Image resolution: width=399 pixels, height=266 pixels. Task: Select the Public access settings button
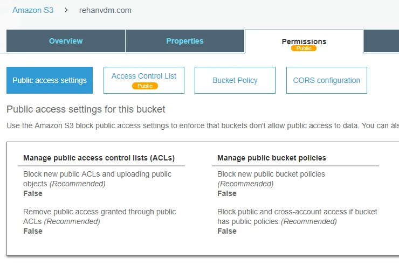pyautogui.click(x=50, y=80)
